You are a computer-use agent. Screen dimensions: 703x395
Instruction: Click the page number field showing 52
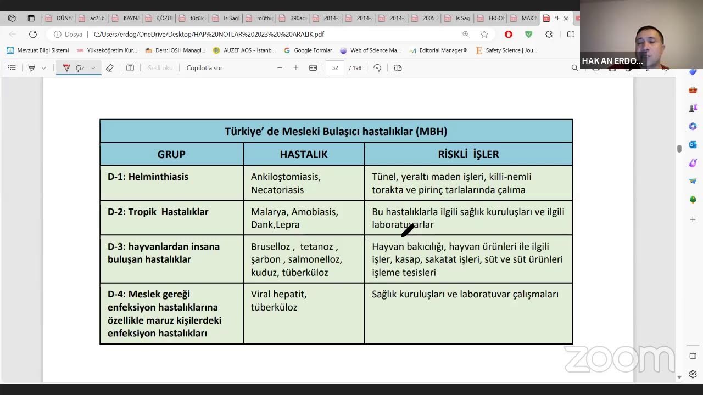click(x=335, y=68)
